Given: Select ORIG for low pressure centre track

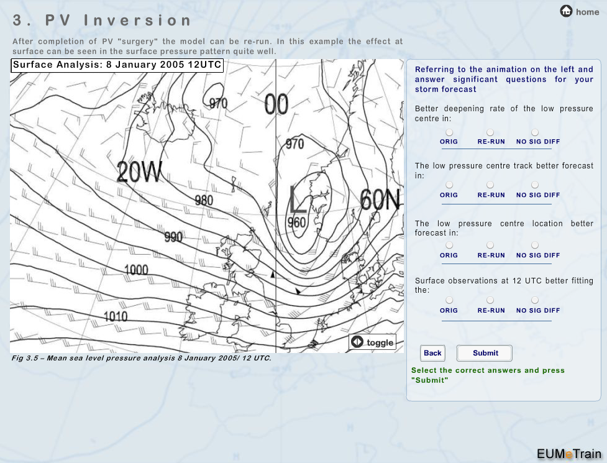Looking at the screenshot, I should pyautogui.click(x=449, y=185).
